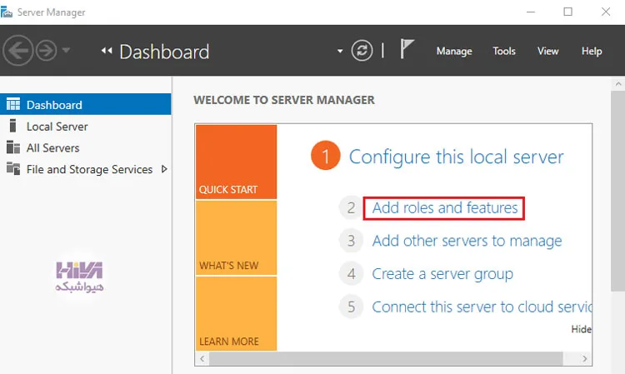Screen dimensions: 625x374
Task: Click the vertical scrollbar thumb
Action: click(618, 192)
